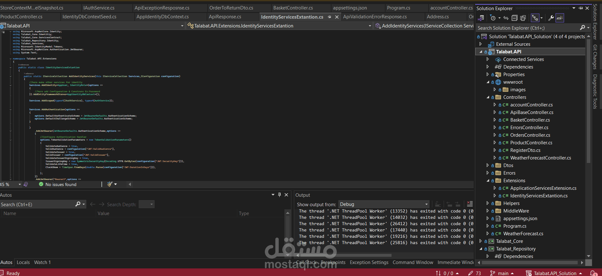Image resolution: width=602 pixels, height=276 pixels.
Task: Click the code cleanup broom icon
Action: point(110,184)
